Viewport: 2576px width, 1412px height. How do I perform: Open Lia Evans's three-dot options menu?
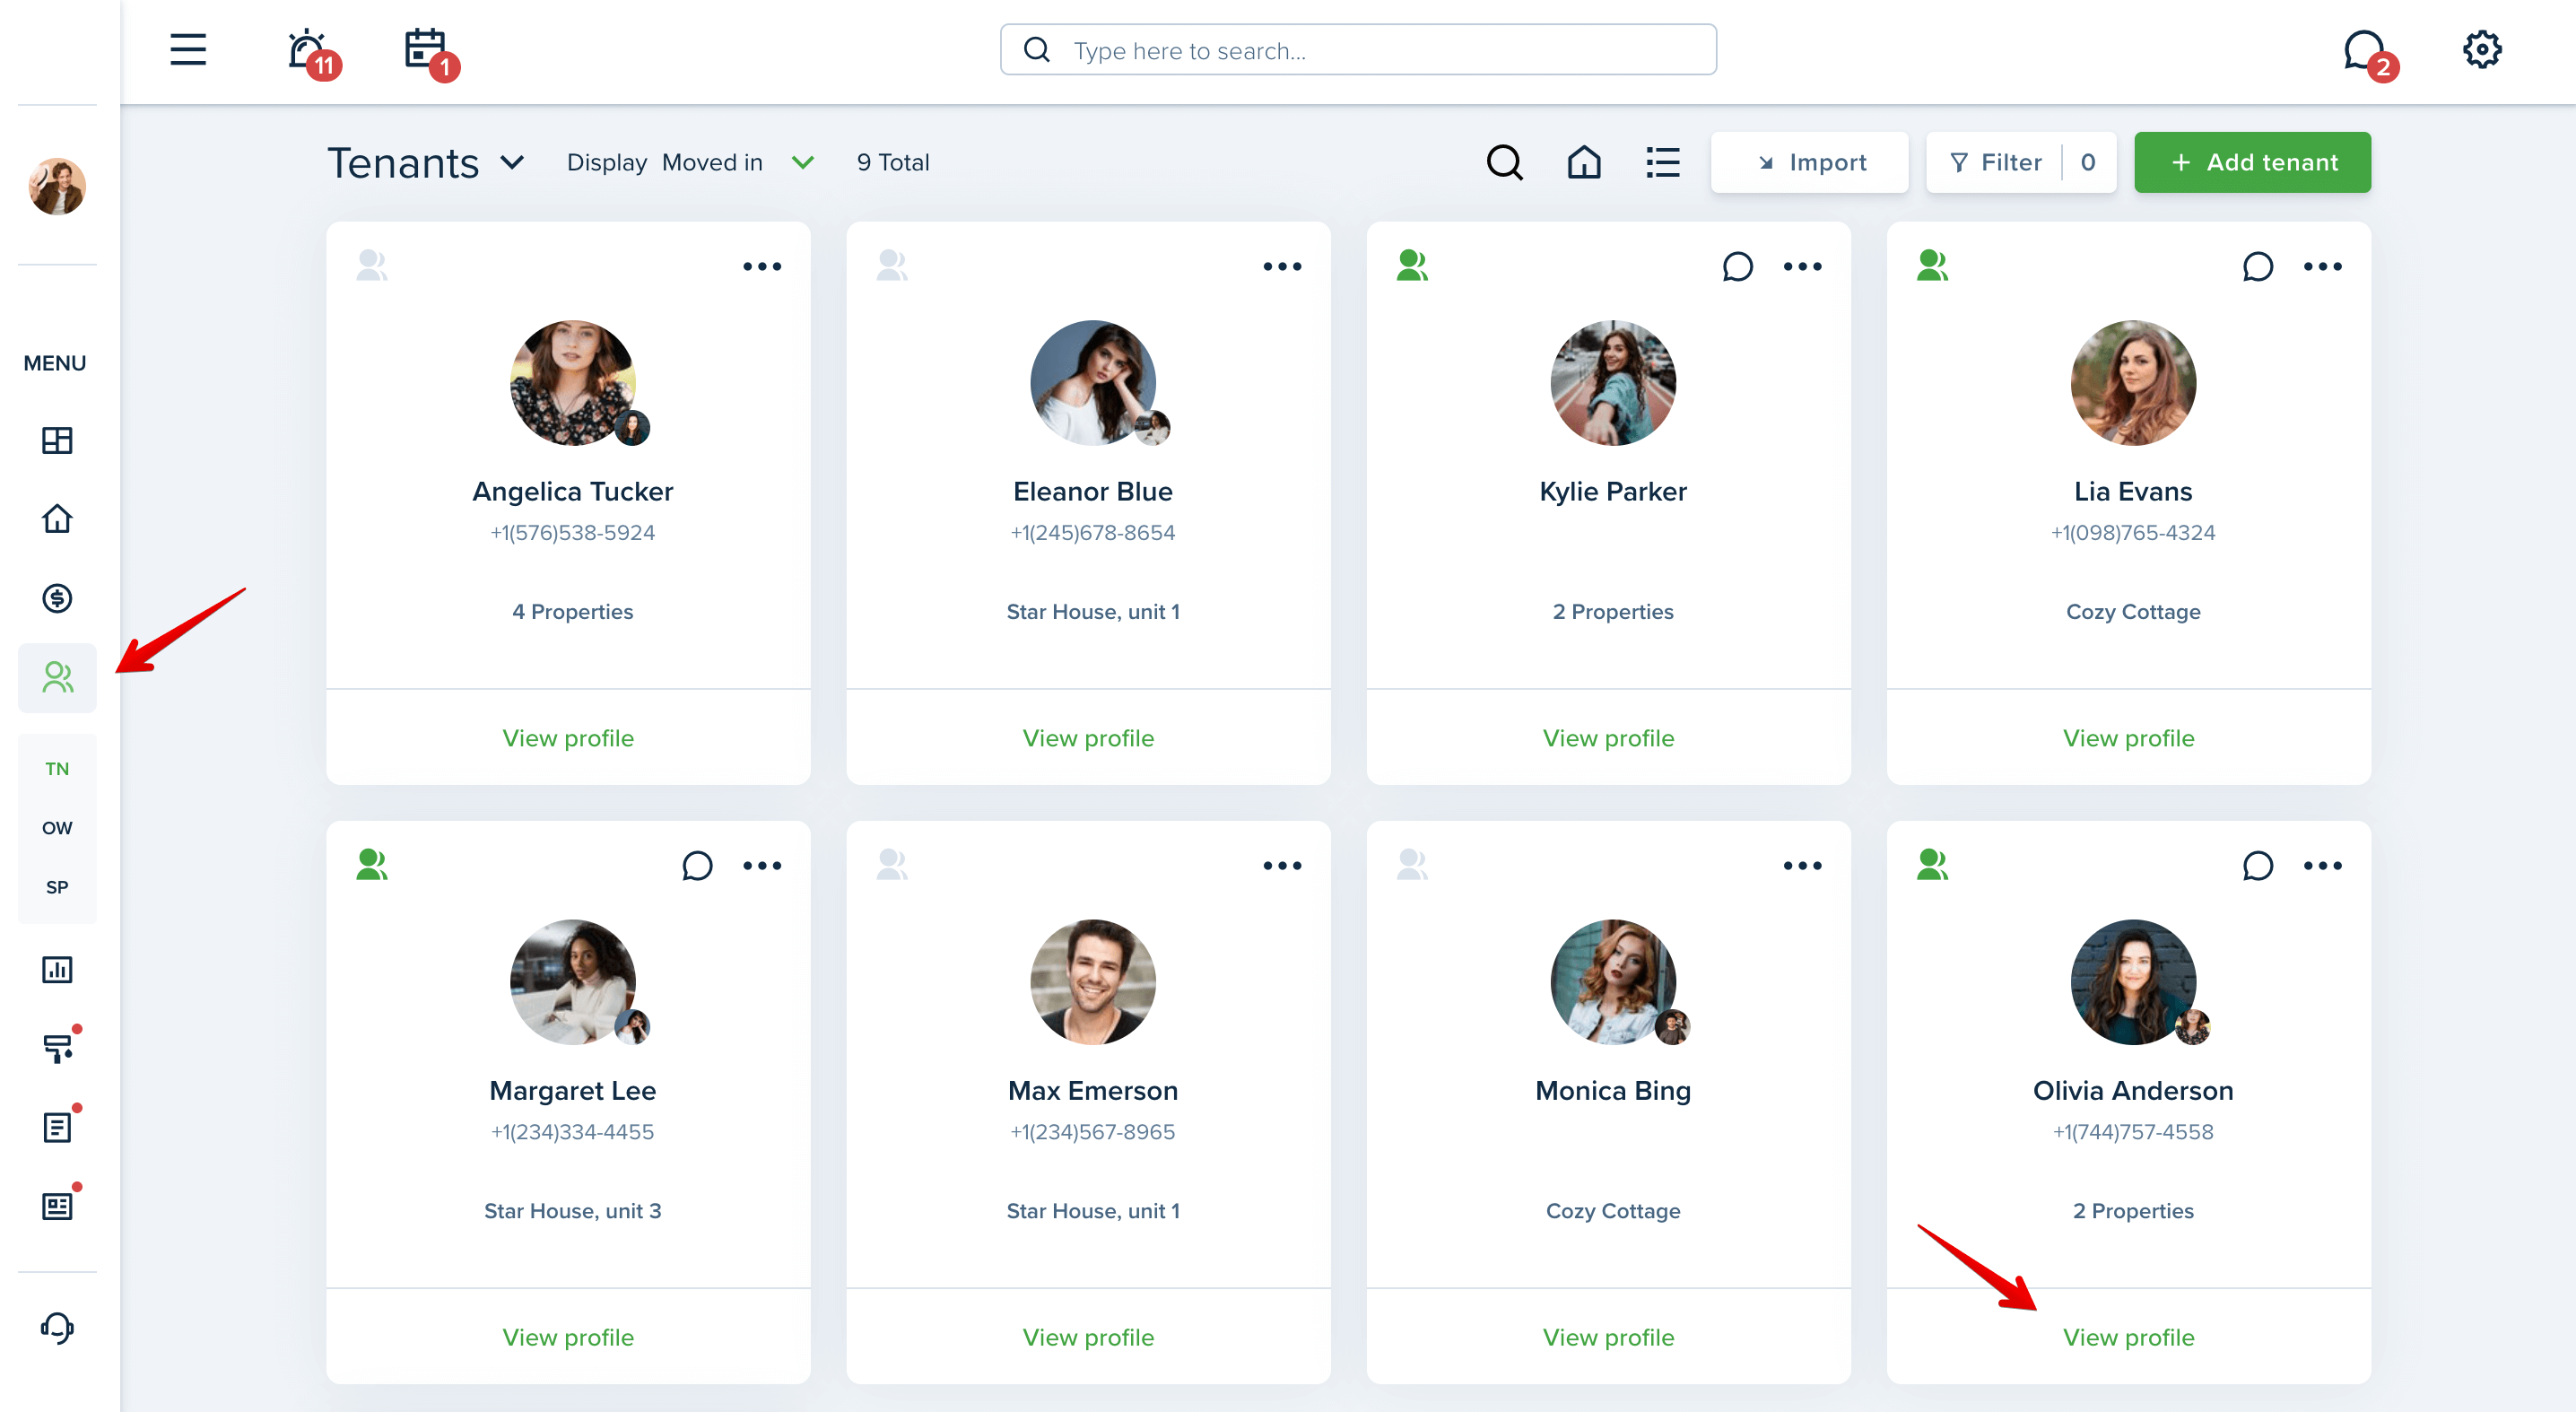click(2322, 266)
